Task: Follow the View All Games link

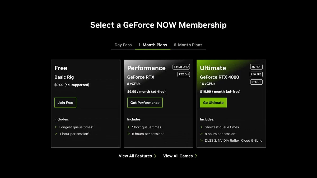Action: [x=178, y=156]
